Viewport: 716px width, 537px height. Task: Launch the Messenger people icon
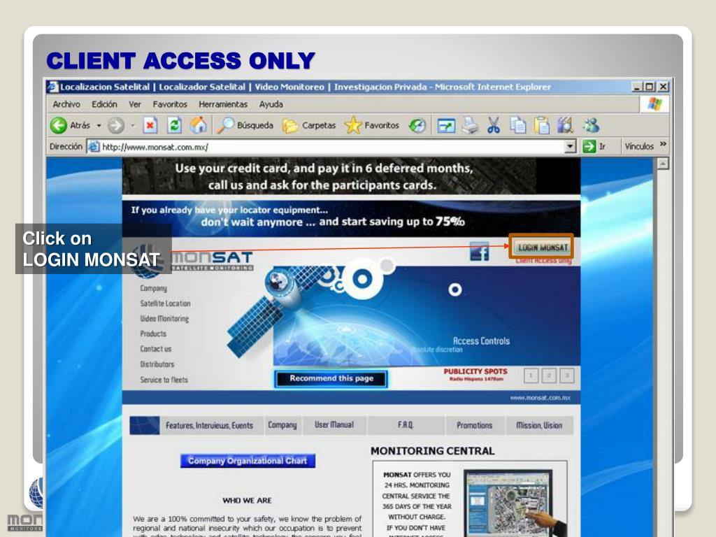pyautogui.click(x=591, y=125)
